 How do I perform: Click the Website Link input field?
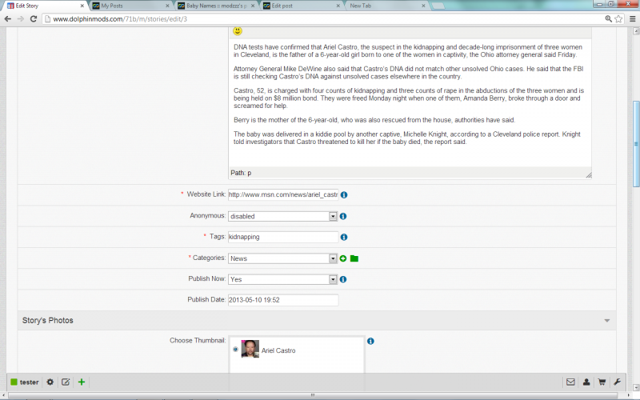tap(283, 194)
